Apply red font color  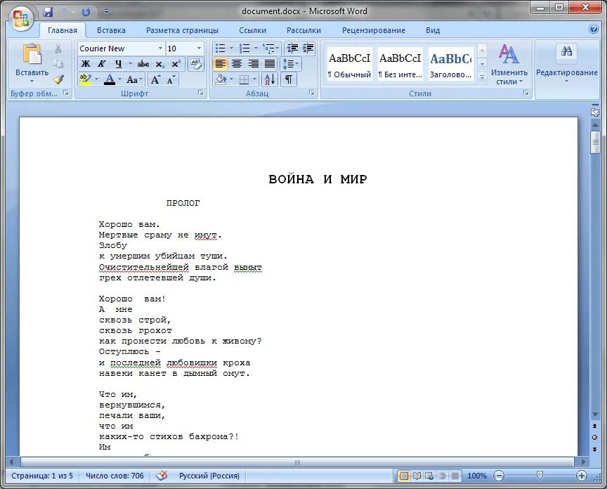tap(110, 80)
